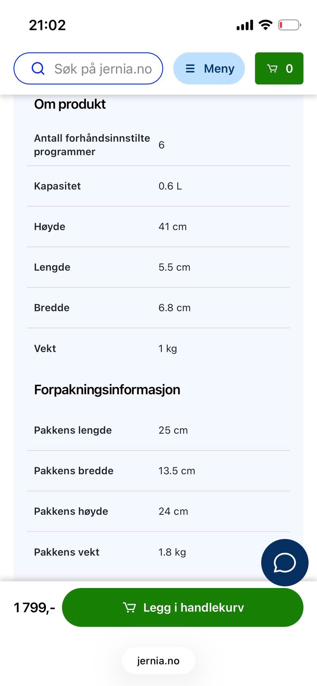Tap the cart icon in Legg i handlekurv
317x686 pixels.
click(129, 607)
